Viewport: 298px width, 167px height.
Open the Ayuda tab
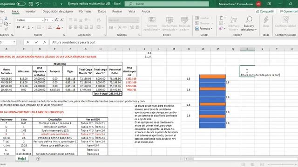[x=146, y=11]
